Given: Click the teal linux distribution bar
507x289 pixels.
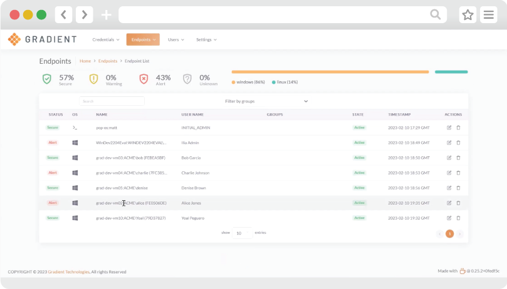Looking at the screenshot, I should click(x=451, y=72).
